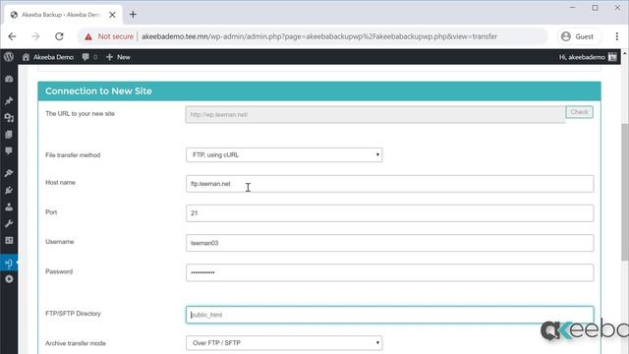Image resolution: width=629 pixels, height=354 pixels.
Task: Click the FTP/SFTP Directory label
Action: (73, 314)
